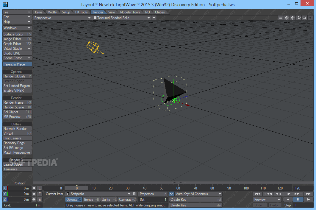Click the center-view crosshair icon in viewport
Viewport: 316px width, 210px height.
point(287,18)
